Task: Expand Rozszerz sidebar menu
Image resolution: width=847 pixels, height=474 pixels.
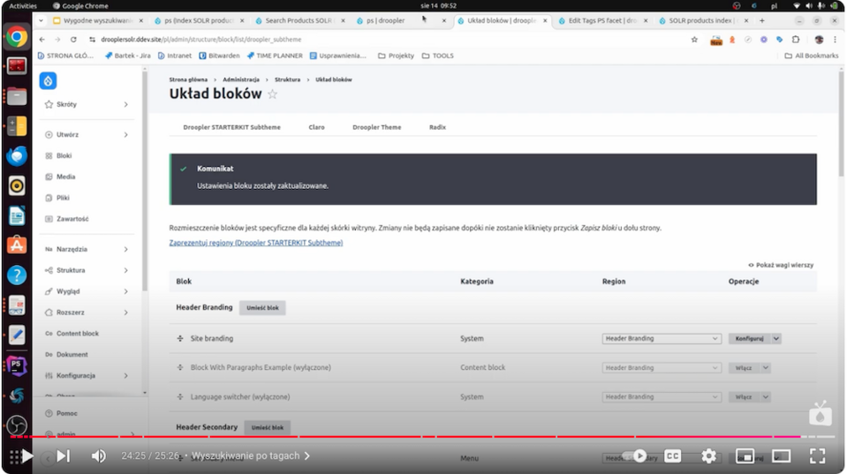Action: pos(126,312)
